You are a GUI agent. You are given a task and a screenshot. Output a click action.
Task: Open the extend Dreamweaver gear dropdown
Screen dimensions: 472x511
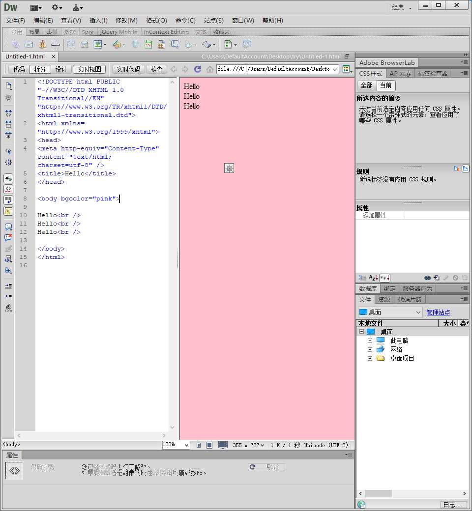[x=57, y=7]
